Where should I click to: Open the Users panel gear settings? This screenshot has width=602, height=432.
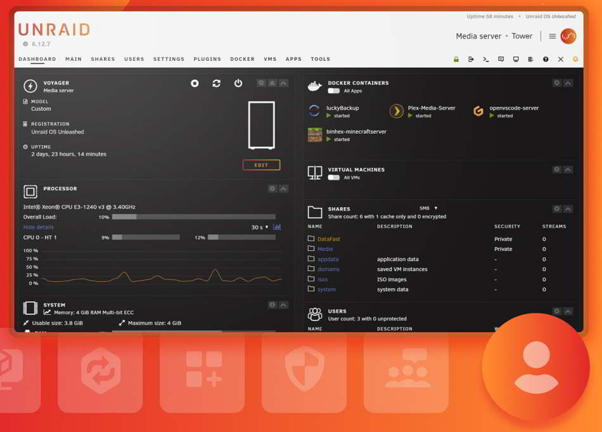click(x=557, y=311)
